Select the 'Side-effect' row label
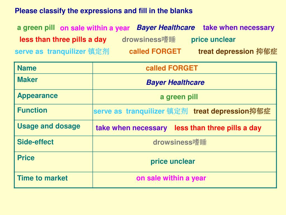 coord(35,142)
